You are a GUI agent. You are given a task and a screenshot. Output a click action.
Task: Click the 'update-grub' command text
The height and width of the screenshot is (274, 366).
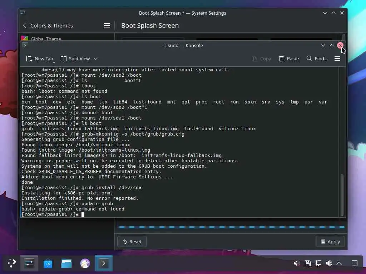[x=97, y=204]
